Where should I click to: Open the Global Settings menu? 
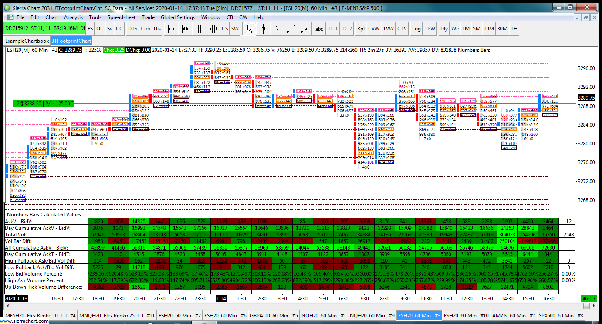178,17
